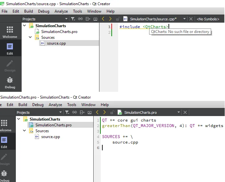Switch to Edit mode in top window sidebar
Viewport: 225px width, 182px height.
tap(10, 49)
